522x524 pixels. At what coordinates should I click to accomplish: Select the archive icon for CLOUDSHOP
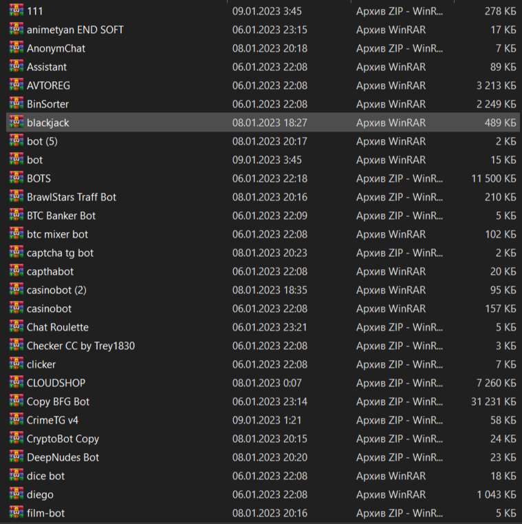tap(16, 383)
